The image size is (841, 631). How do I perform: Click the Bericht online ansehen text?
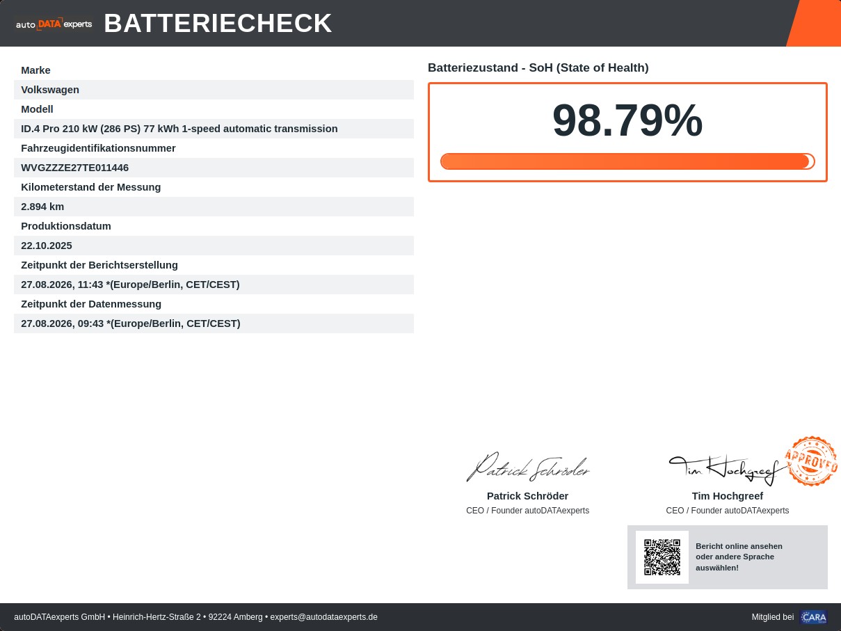(x=739, y=557)
